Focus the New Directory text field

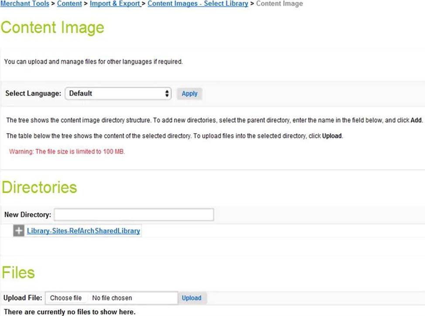point(134,215)
